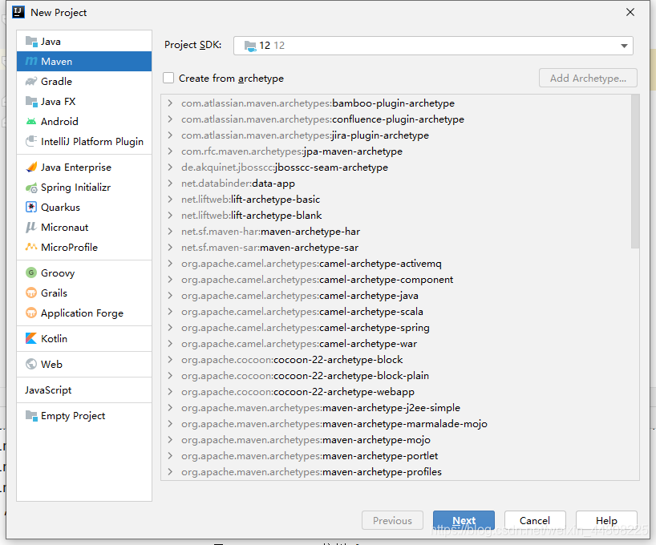Click the Help button

pos(606,521)
